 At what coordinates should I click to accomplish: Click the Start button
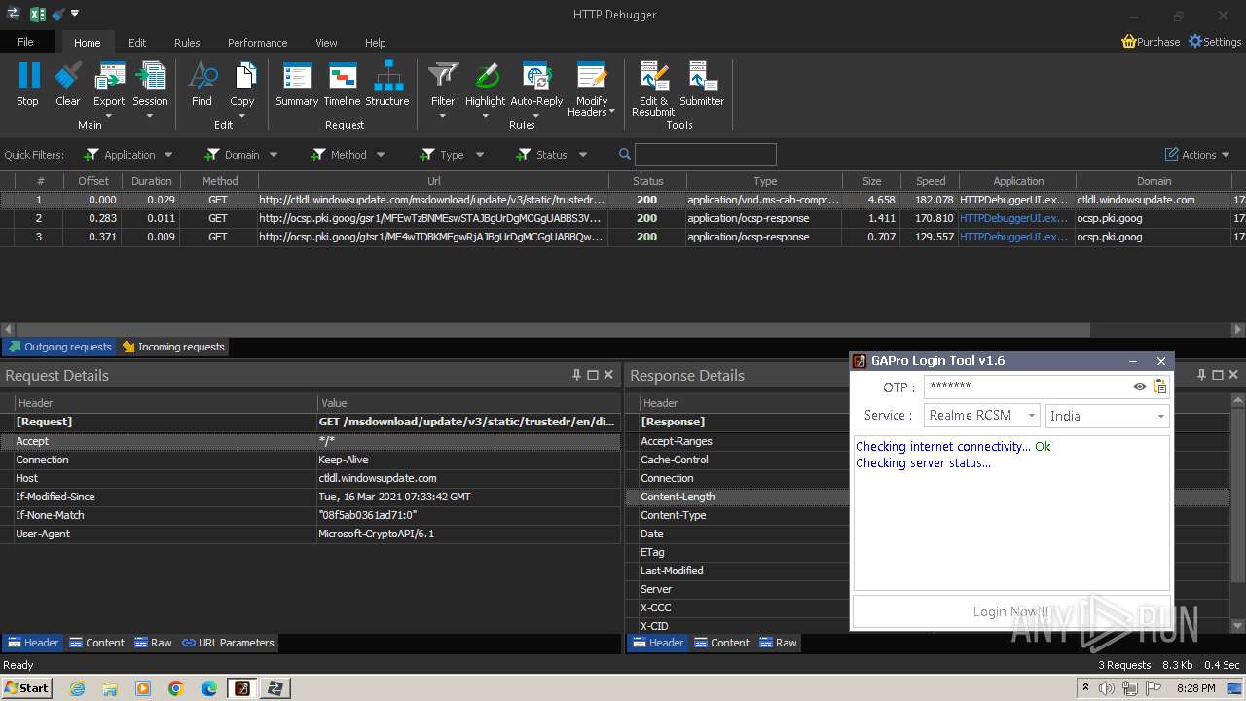[26, 687]
